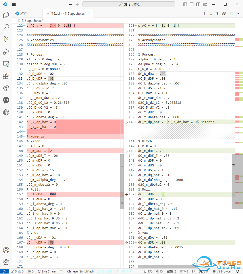Viewport: 243px width, 274px height.
Task: Open the Extensions view in activity bar
Action: click(x=6, y=76)
